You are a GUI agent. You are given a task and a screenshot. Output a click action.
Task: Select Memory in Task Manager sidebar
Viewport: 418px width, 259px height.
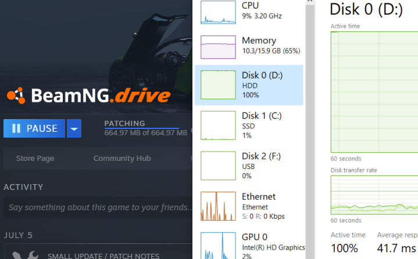[249, 47]
